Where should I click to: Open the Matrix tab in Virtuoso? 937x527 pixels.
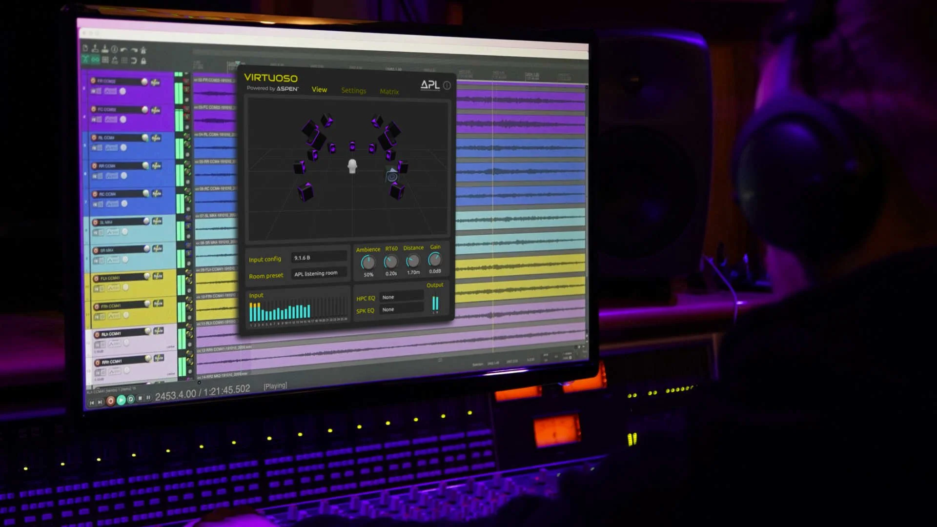point(389,92)
